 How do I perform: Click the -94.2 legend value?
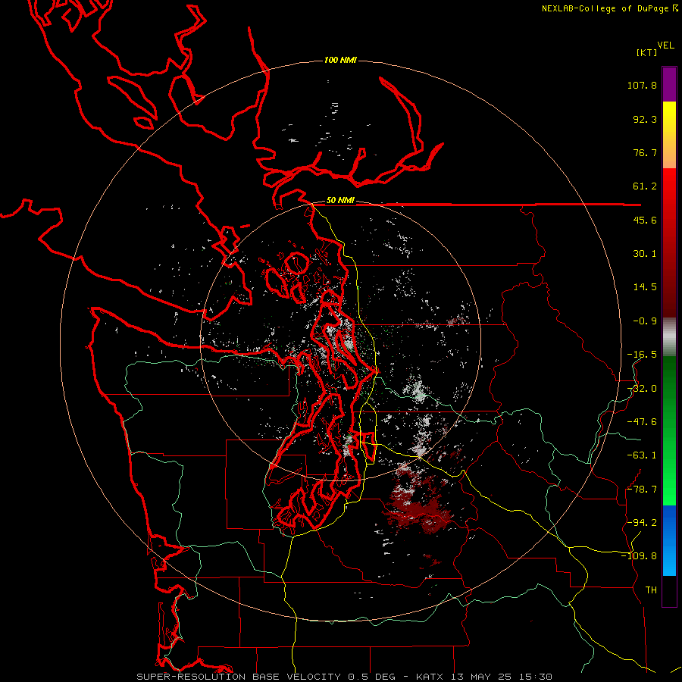coord(642,523)
